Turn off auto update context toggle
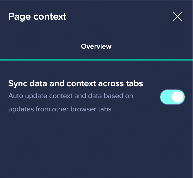The height and width of the screenshot is (178, 193). [x=172, y=97]
